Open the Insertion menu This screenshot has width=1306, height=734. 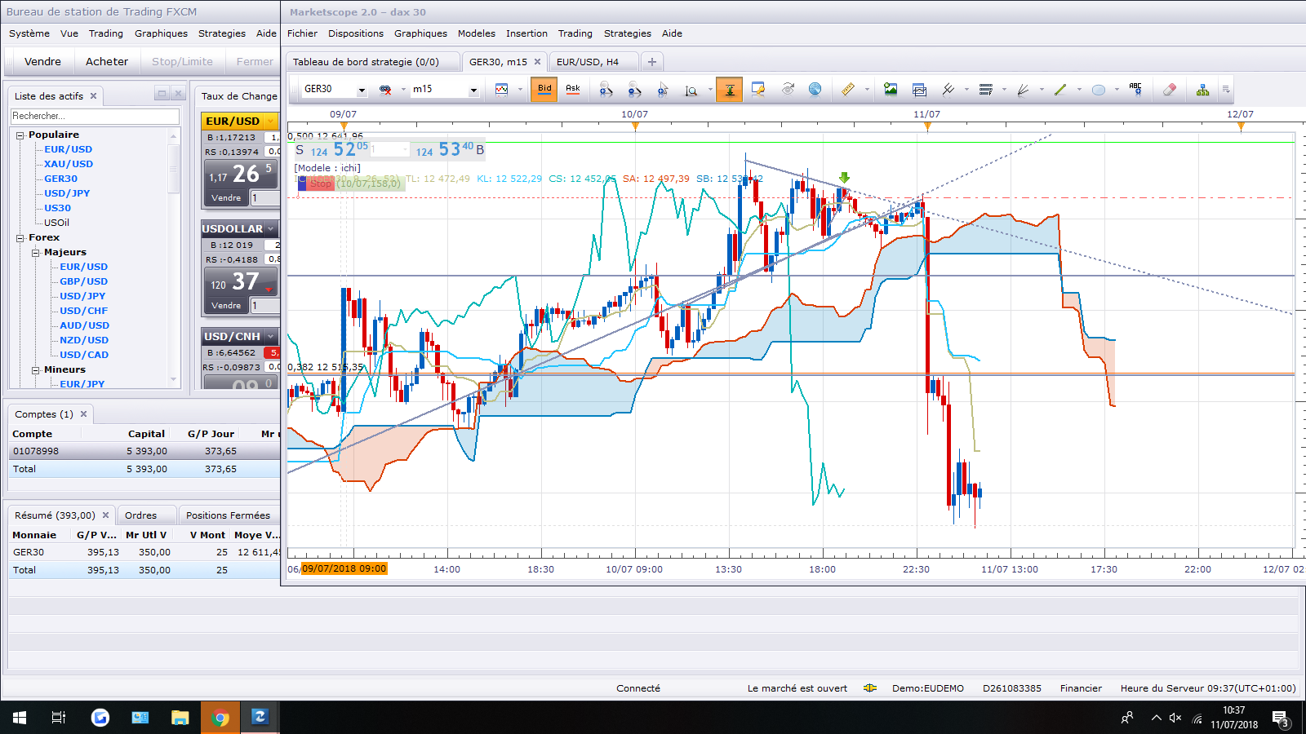pyautogui.click(x=526, y=33)
